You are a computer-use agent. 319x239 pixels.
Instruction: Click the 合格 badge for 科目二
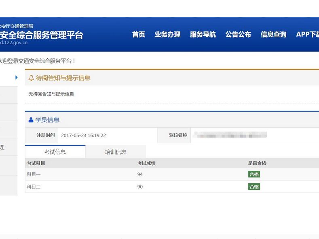click(x=254, y=187)
